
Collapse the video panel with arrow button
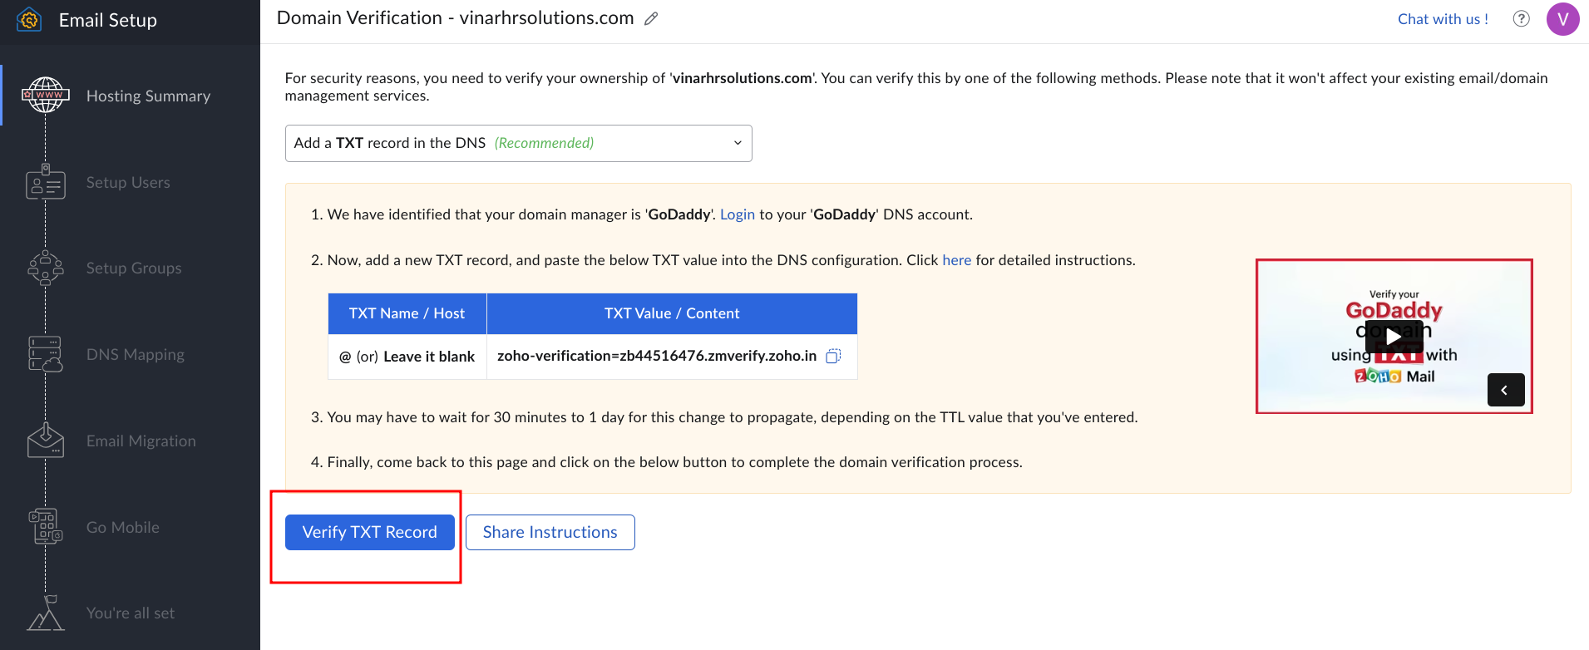1505,390
